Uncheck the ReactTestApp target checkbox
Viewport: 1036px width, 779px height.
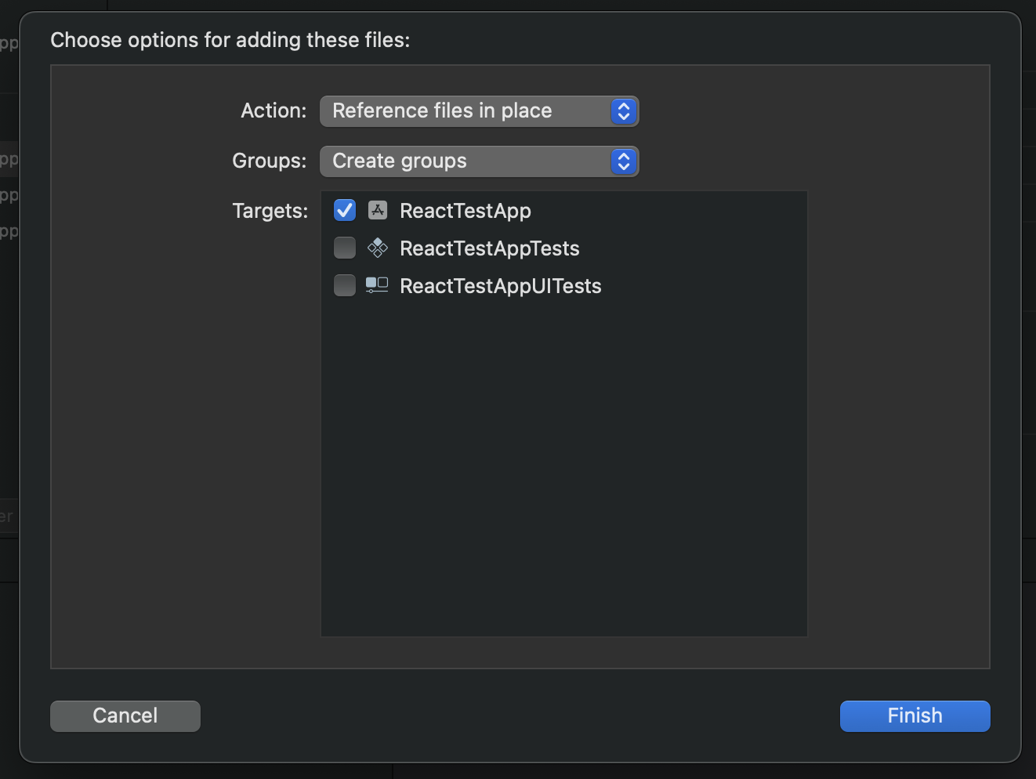click(345, 210)
